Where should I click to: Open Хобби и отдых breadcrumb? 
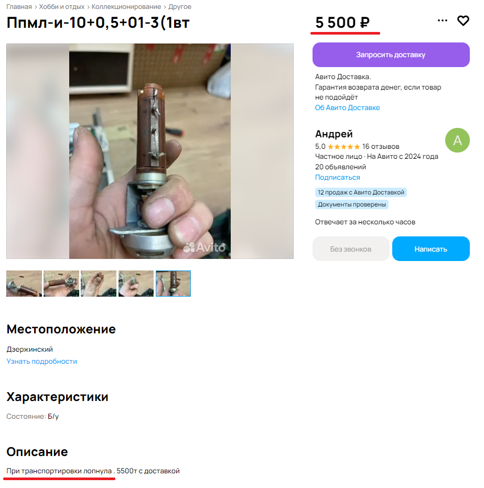click(x=62, y=7)
